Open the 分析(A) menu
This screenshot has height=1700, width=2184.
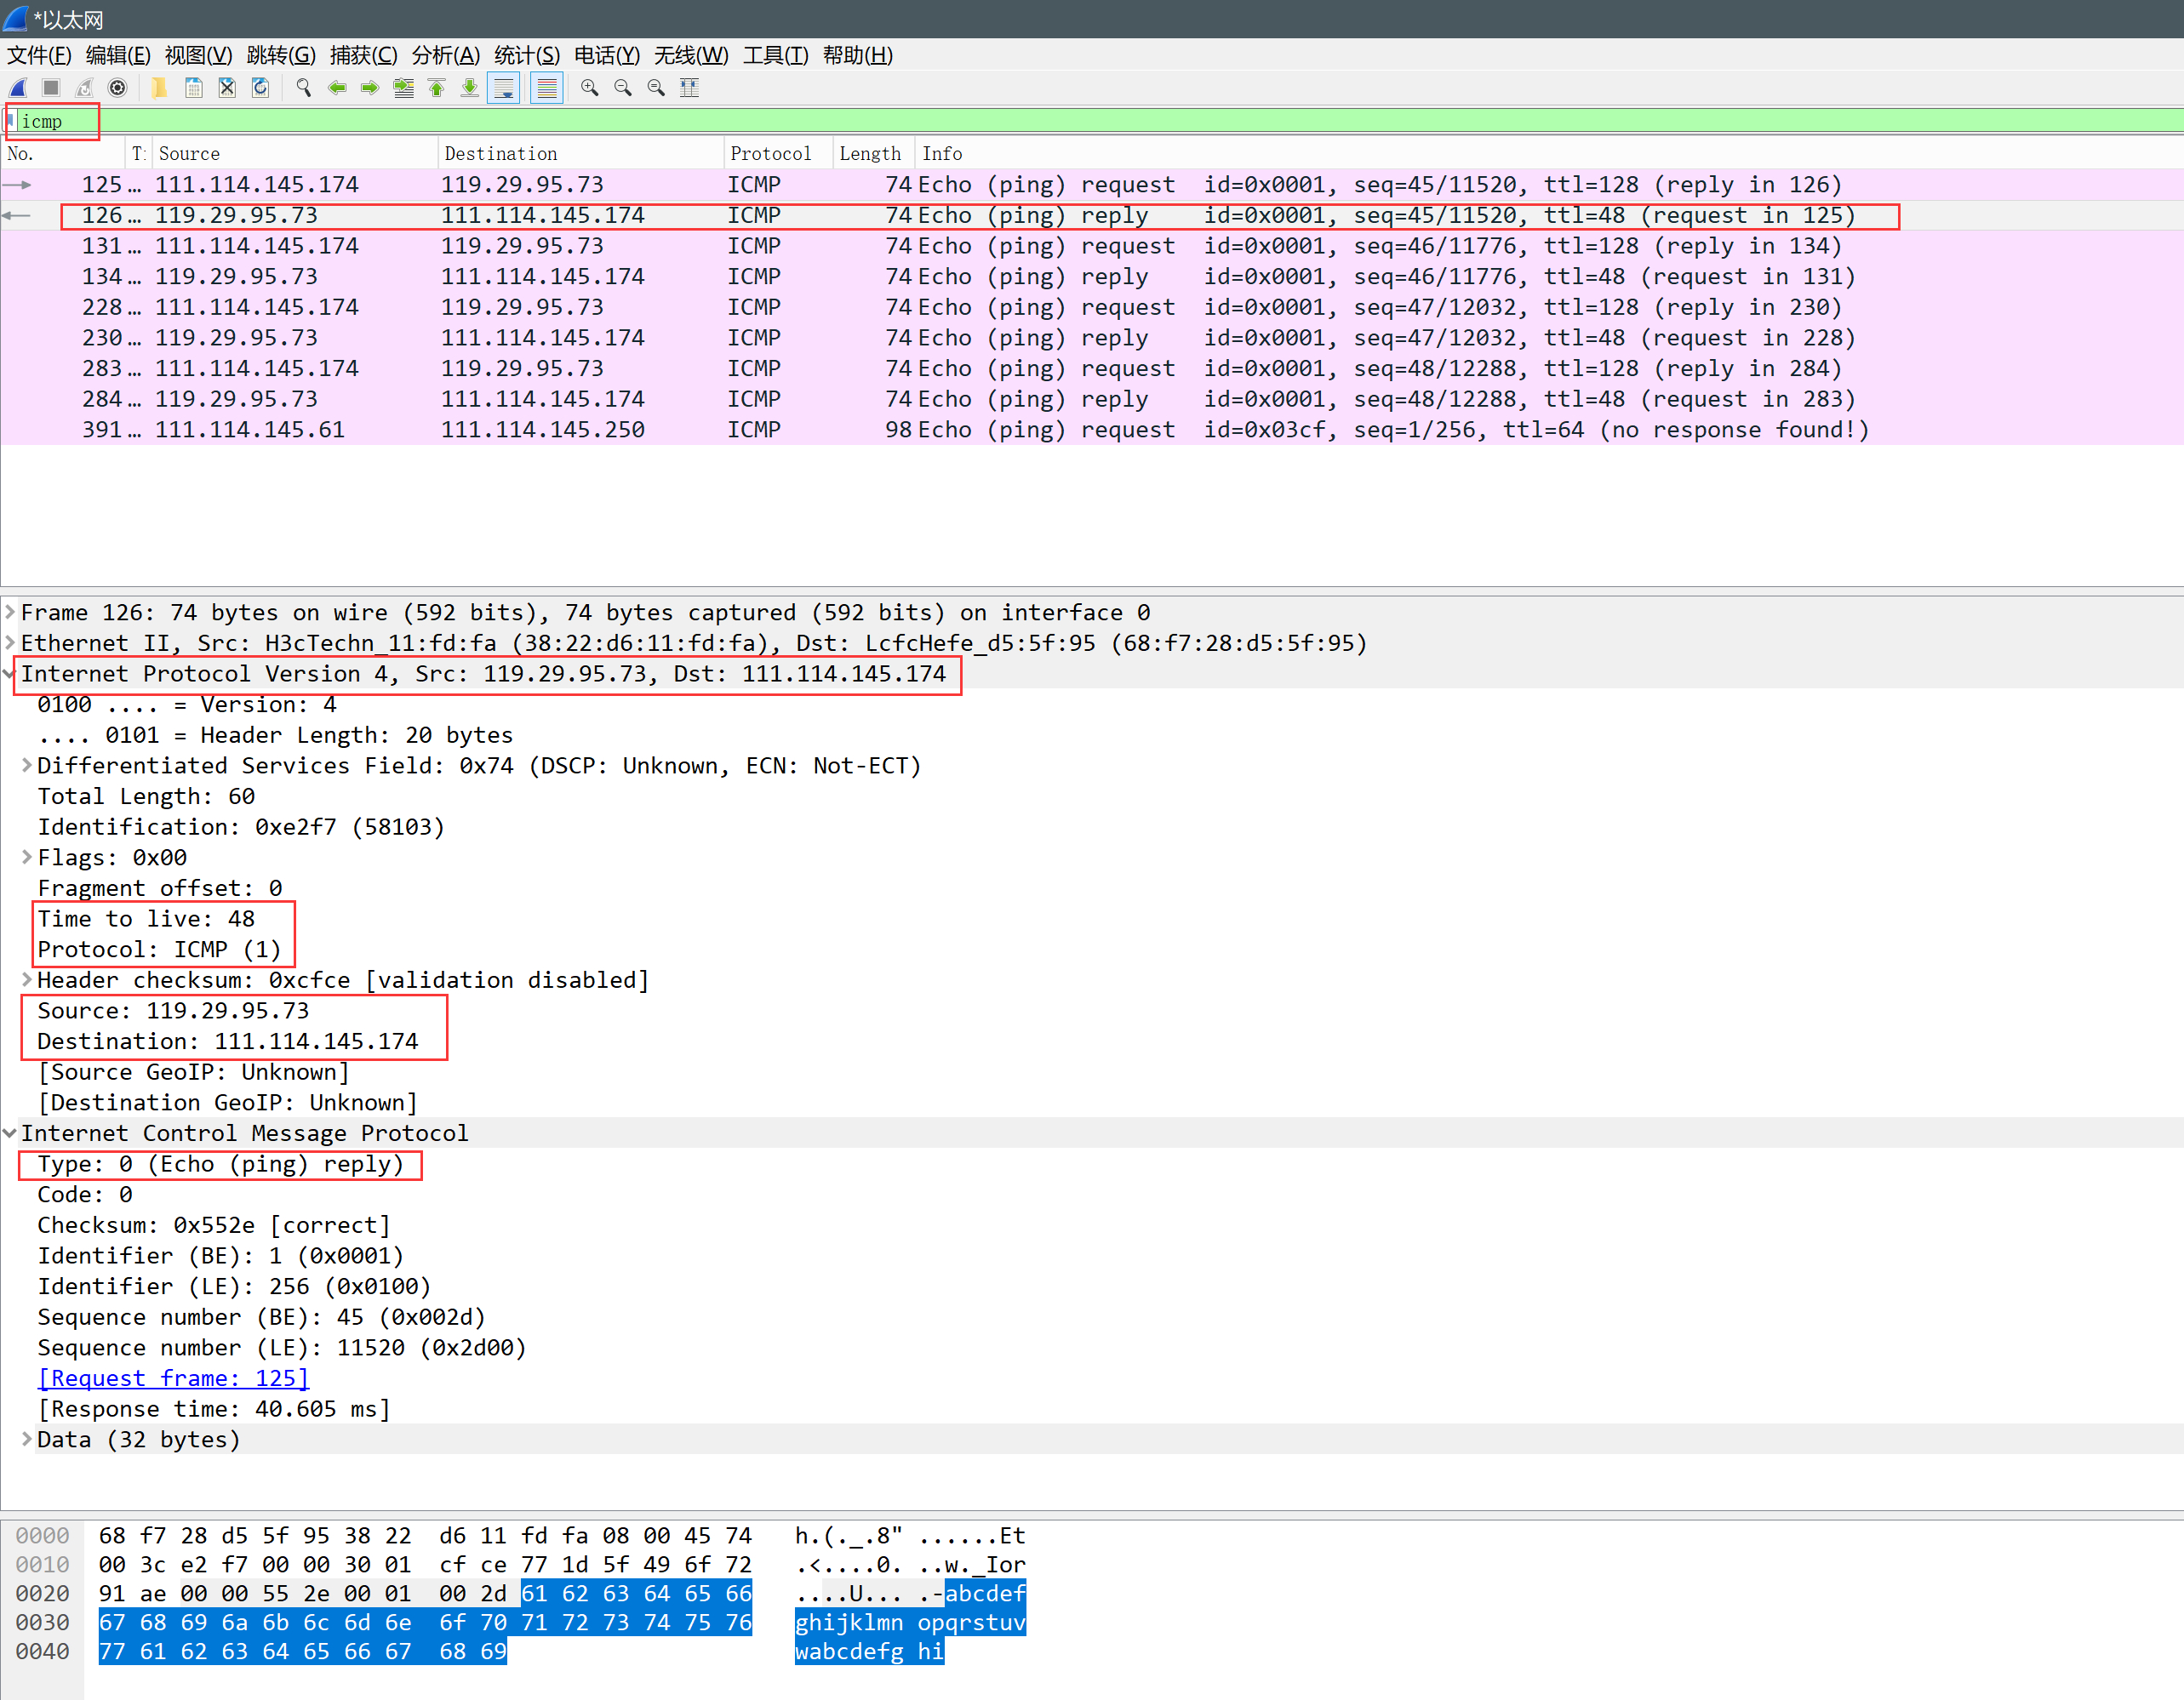446,55
